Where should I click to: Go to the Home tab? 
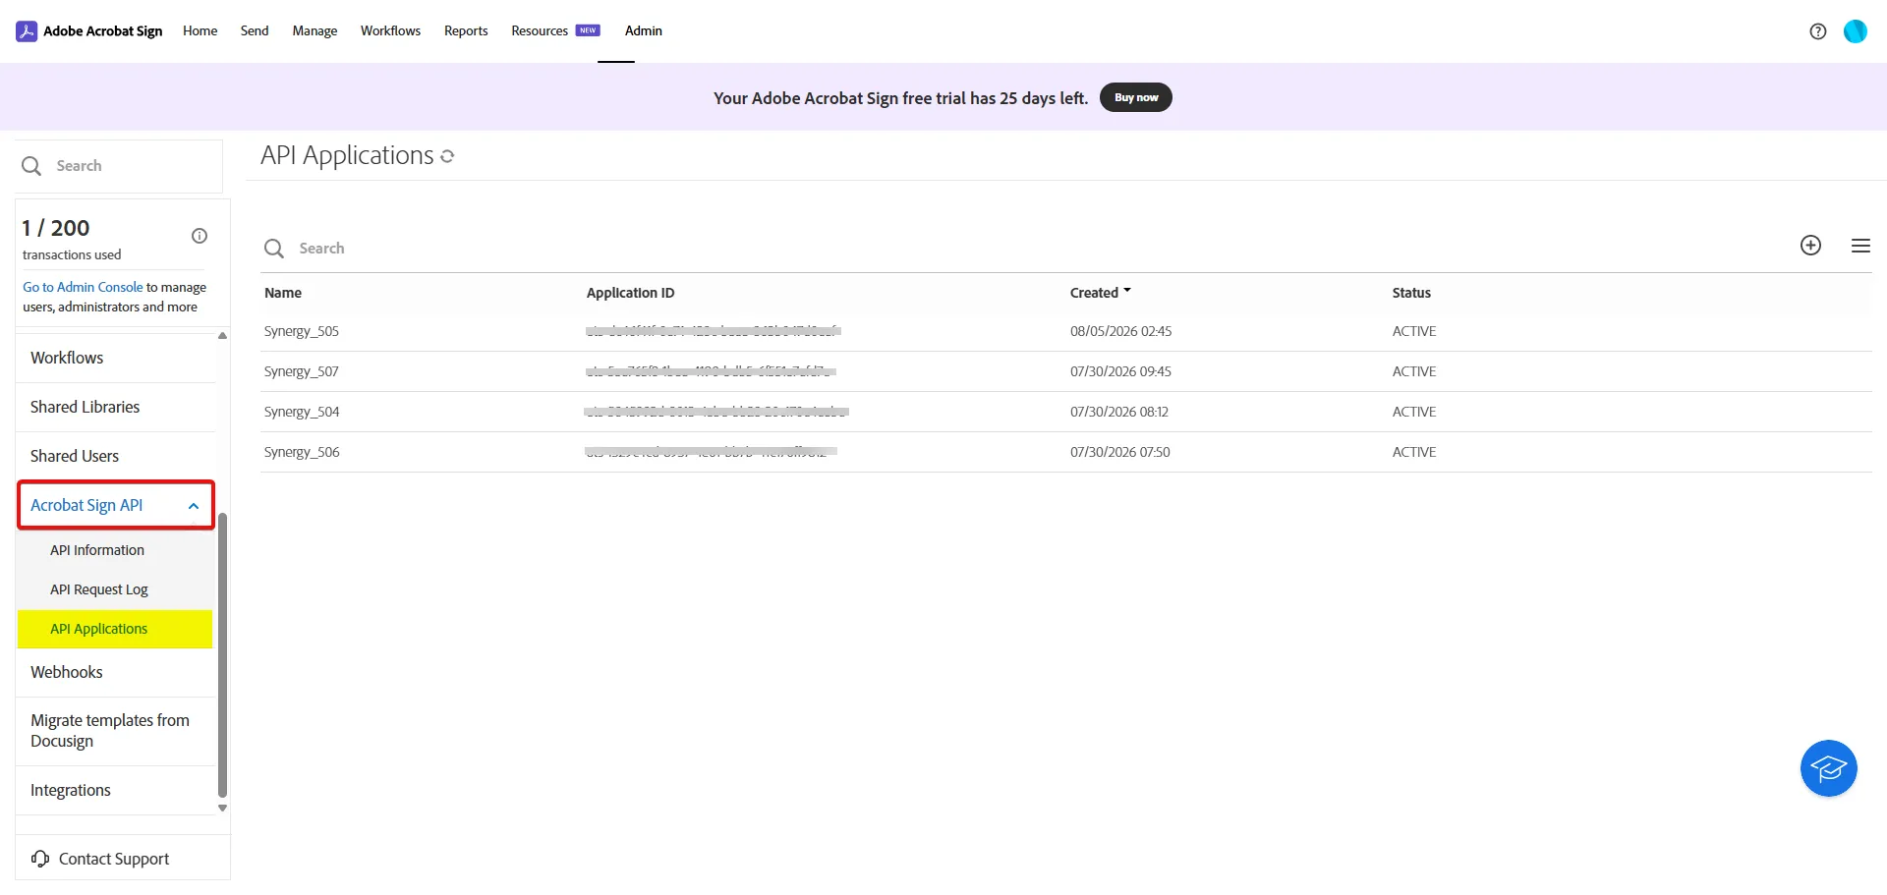point(200,31)
